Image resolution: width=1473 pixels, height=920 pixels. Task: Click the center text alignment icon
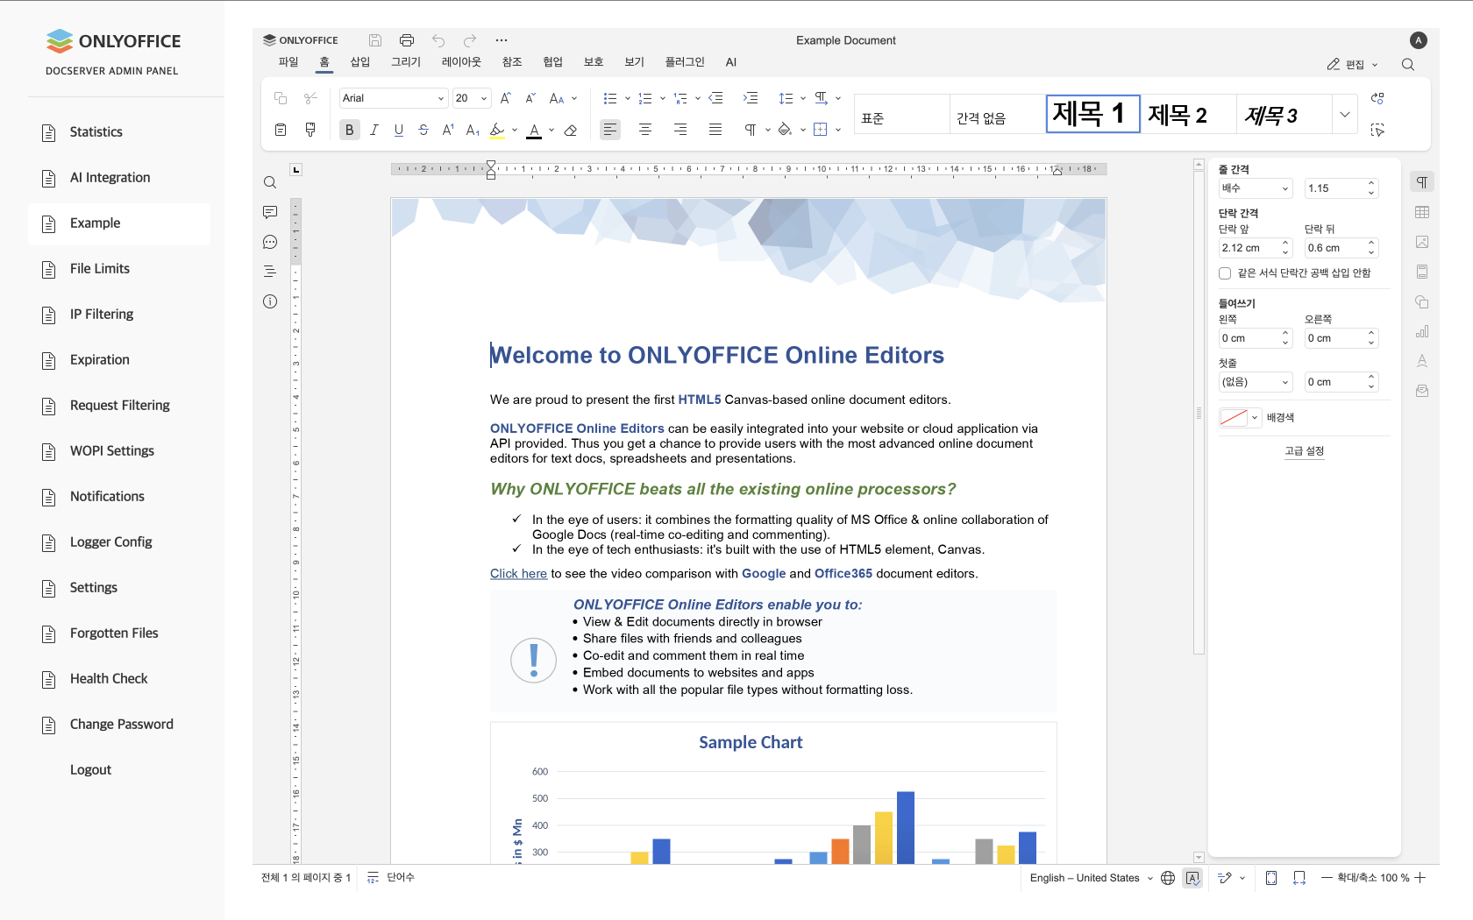pyautogui.click(x=645, y=130)
